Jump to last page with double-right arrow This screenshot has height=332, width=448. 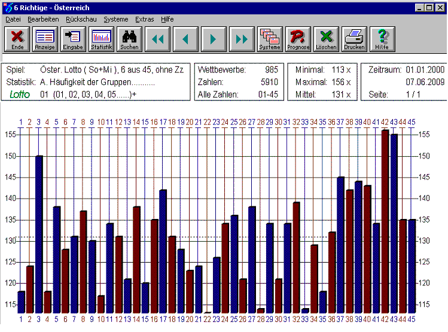tap(242, 39)
